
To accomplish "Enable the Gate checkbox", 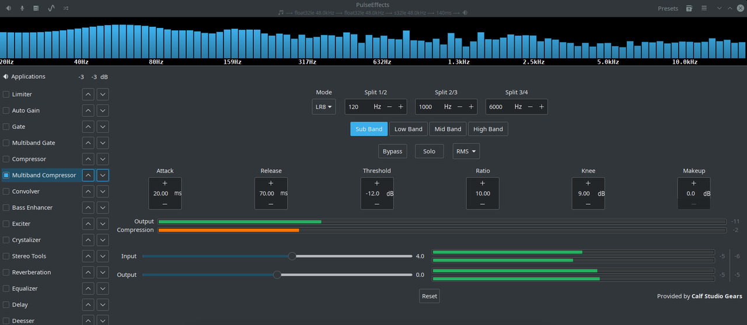I will coord(6,127).
